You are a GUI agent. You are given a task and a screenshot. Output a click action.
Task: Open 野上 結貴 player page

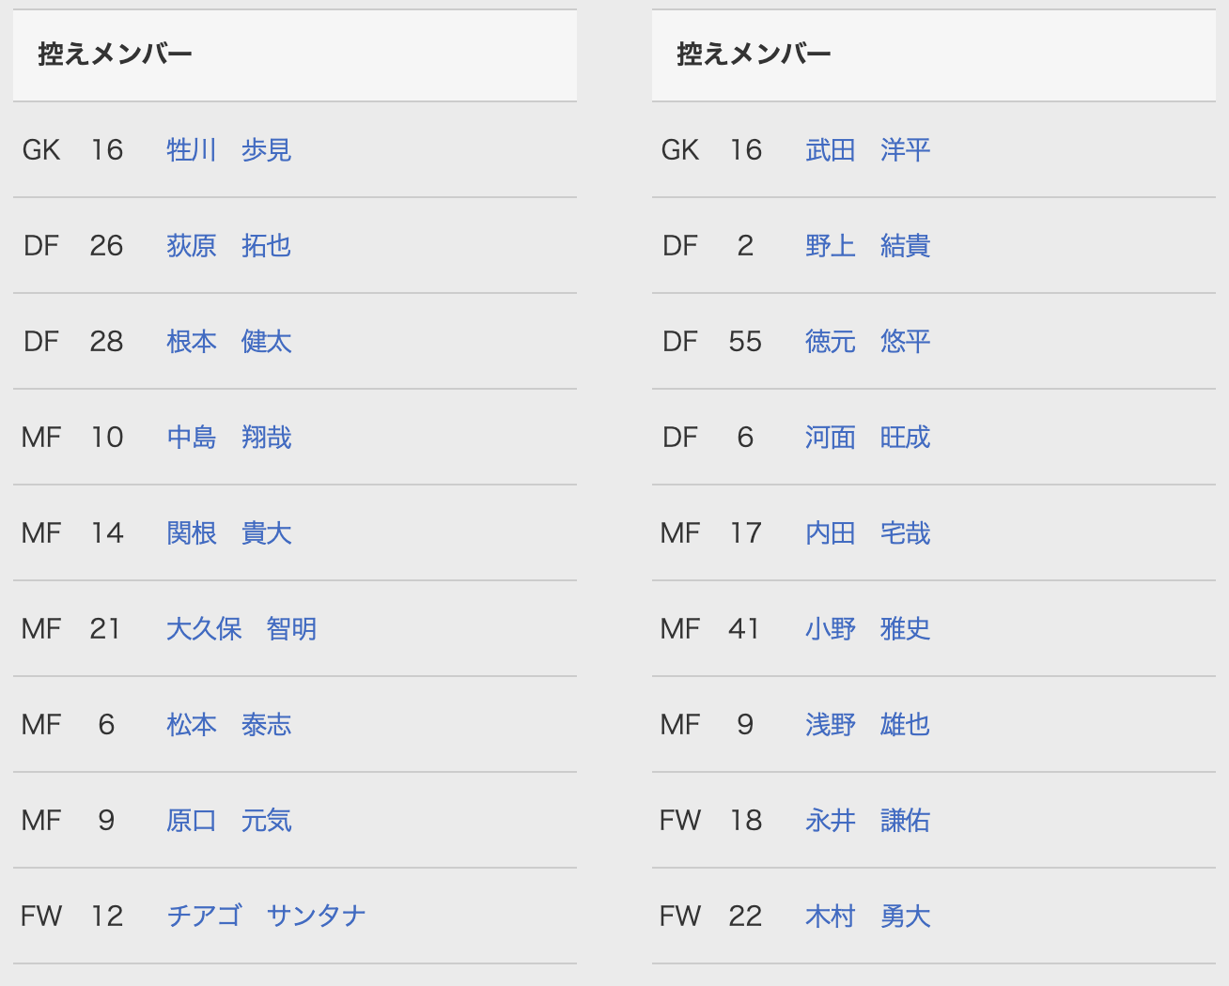(x=867, y=246)
